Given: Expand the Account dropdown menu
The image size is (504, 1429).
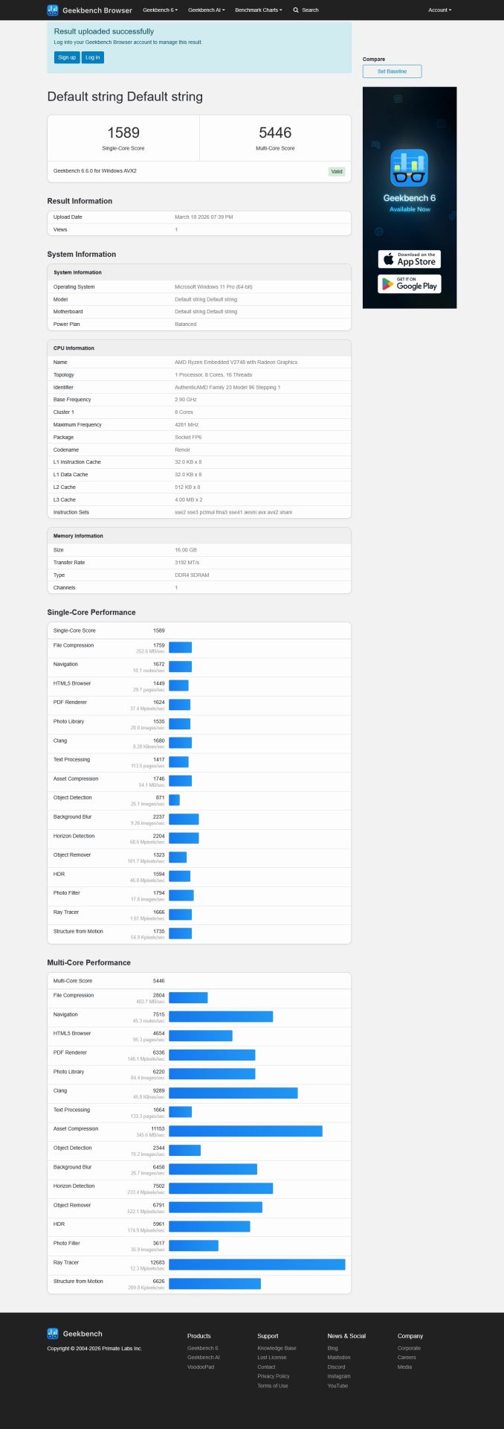Looking at the screenshot, I should click(x=439, y=10).
